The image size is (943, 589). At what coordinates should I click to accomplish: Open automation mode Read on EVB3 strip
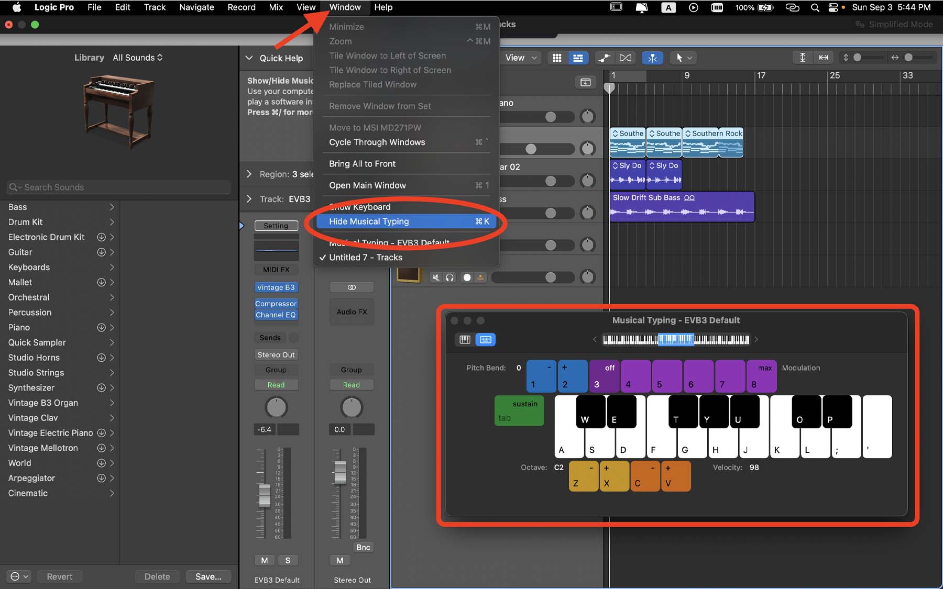[276, 385]
